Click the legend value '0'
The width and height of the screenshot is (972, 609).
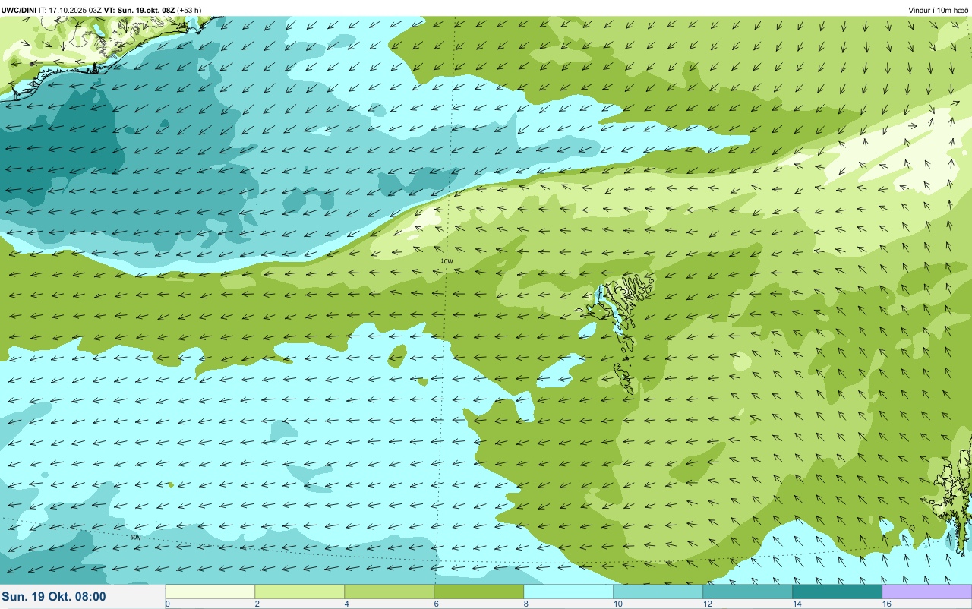(167, 604)
